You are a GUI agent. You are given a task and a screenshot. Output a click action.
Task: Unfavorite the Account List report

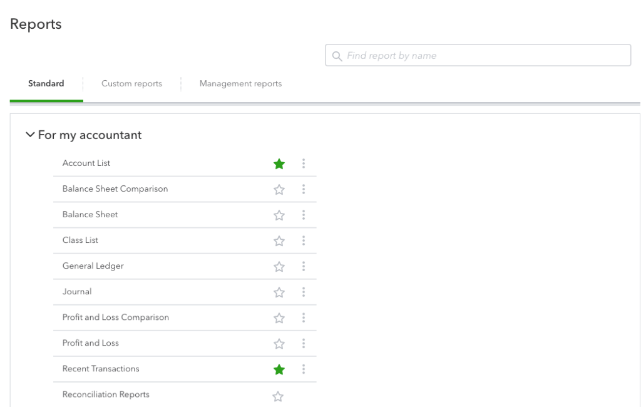(279, 163)
